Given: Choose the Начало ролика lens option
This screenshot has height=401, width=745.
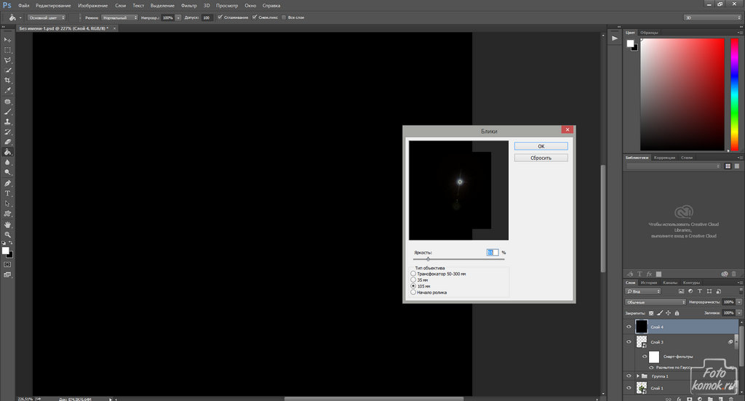Looking at the screenshot, I should [x=414, y=292].
